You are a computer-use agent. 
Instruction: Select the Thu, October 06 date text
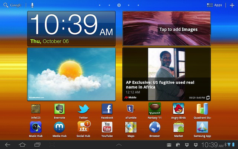coord(49,41)
